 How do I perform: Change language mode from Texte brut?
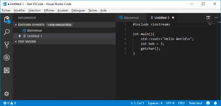195,103
